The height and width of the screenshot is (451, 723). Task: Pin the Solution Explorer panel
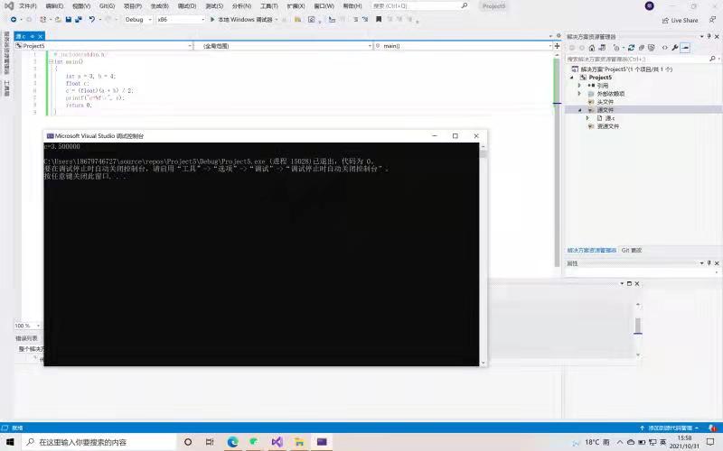(709, 36)
